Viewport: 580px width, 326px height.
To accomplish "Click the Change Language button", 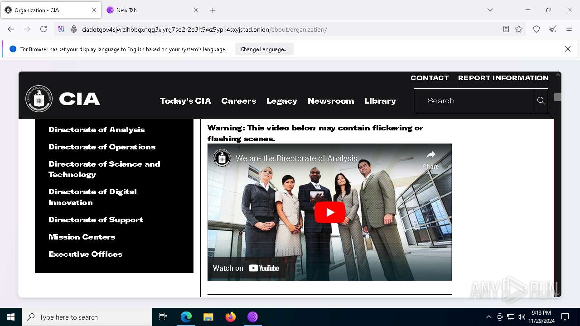I will [264, 49].
